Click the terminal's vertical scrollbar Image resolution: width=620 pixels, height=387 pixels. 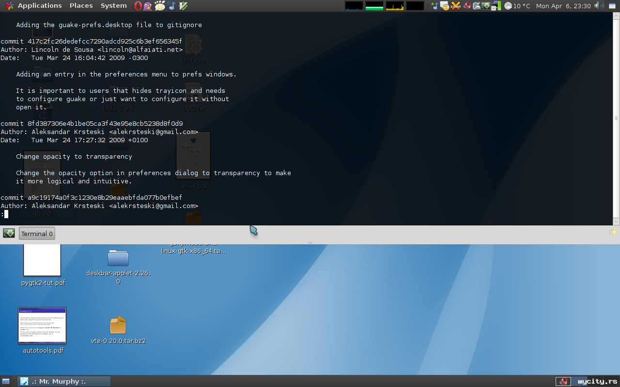click(x=616, y=118)
